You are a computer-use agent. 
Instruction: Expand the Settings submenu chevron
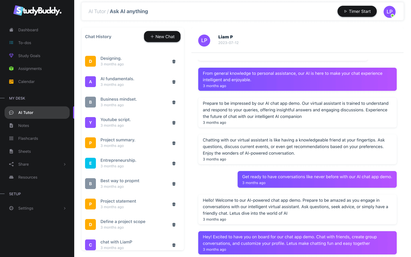[x=65, y=208]
